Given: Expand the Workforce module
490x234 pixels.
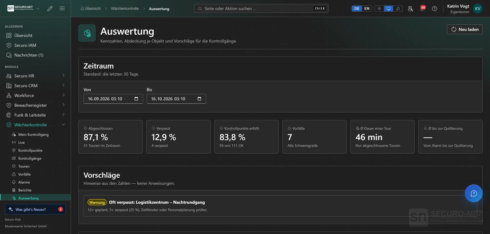Looking at the screenshot, I should (35, 95).
